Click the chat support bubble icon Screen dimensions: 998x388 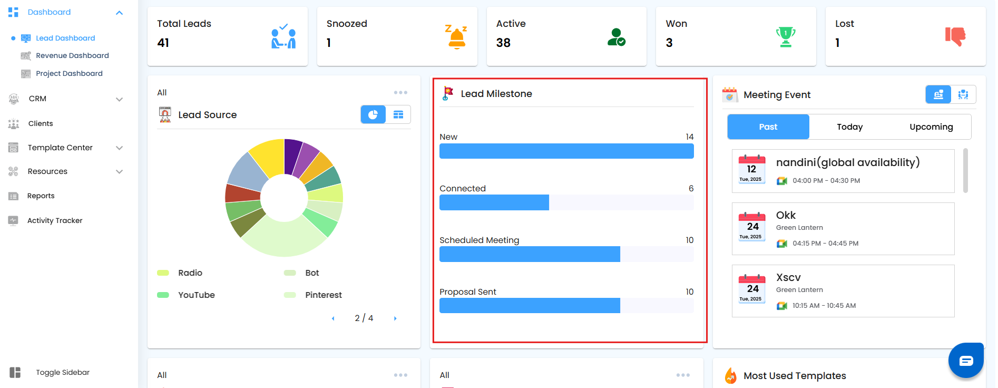click(966, 361)
